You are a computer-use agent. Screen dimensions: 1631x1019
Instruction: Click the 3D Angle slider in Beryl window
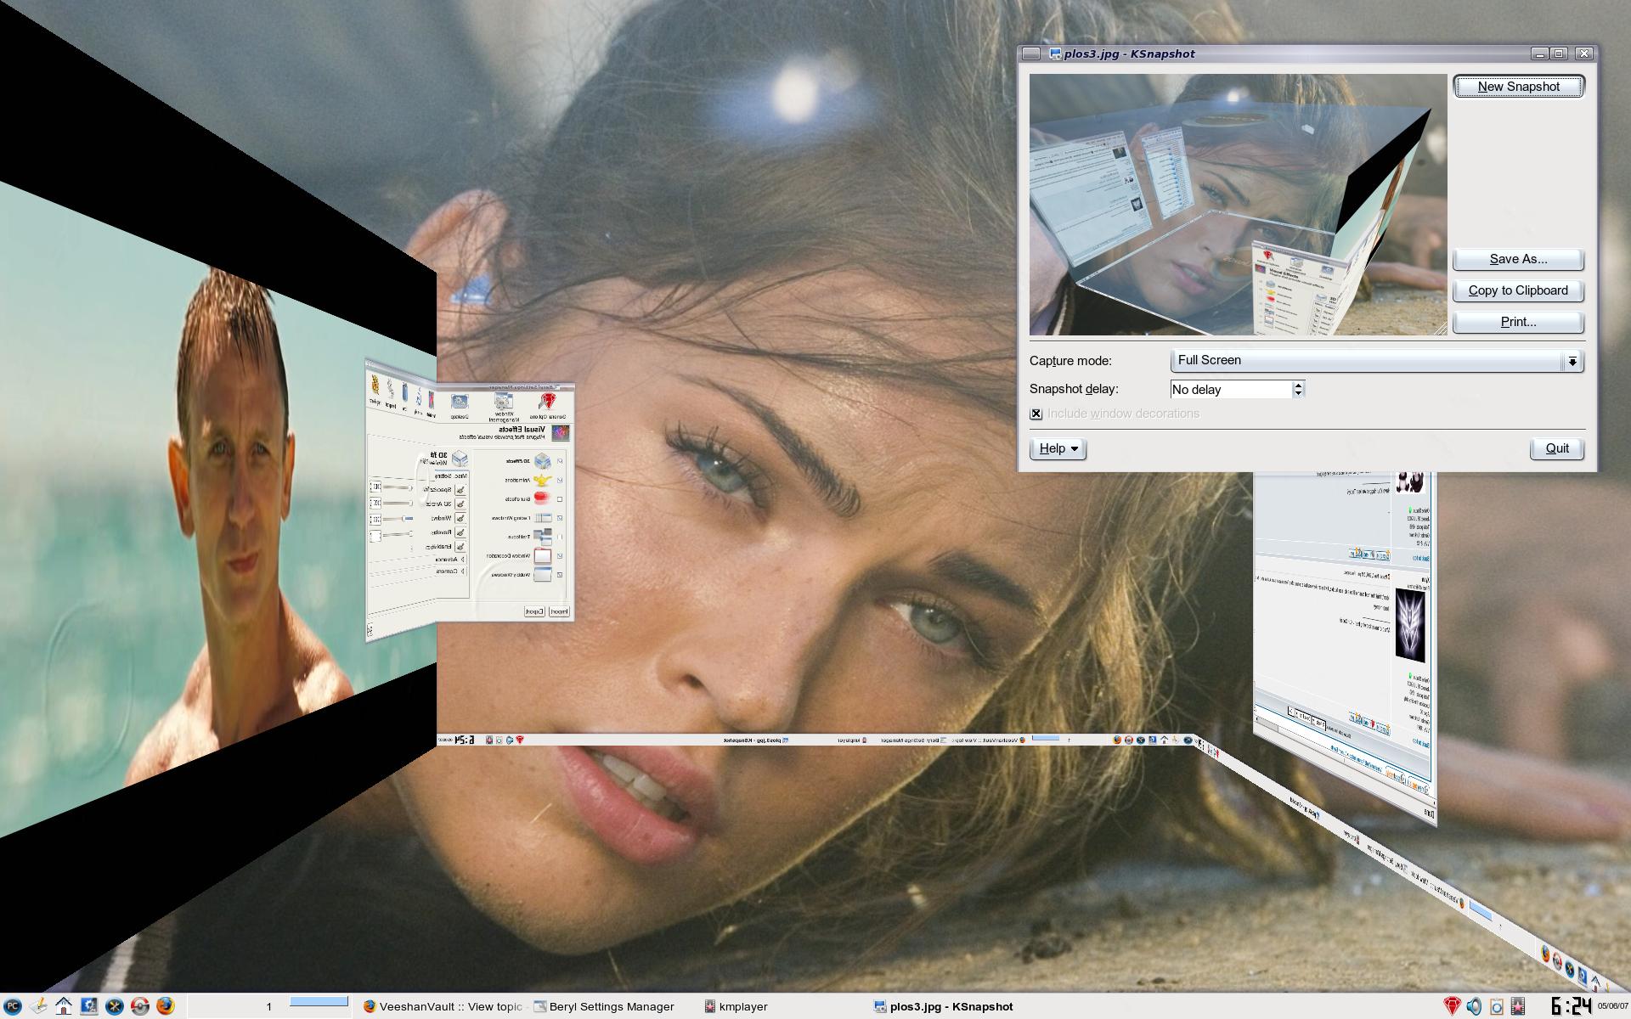coord(397,504)
